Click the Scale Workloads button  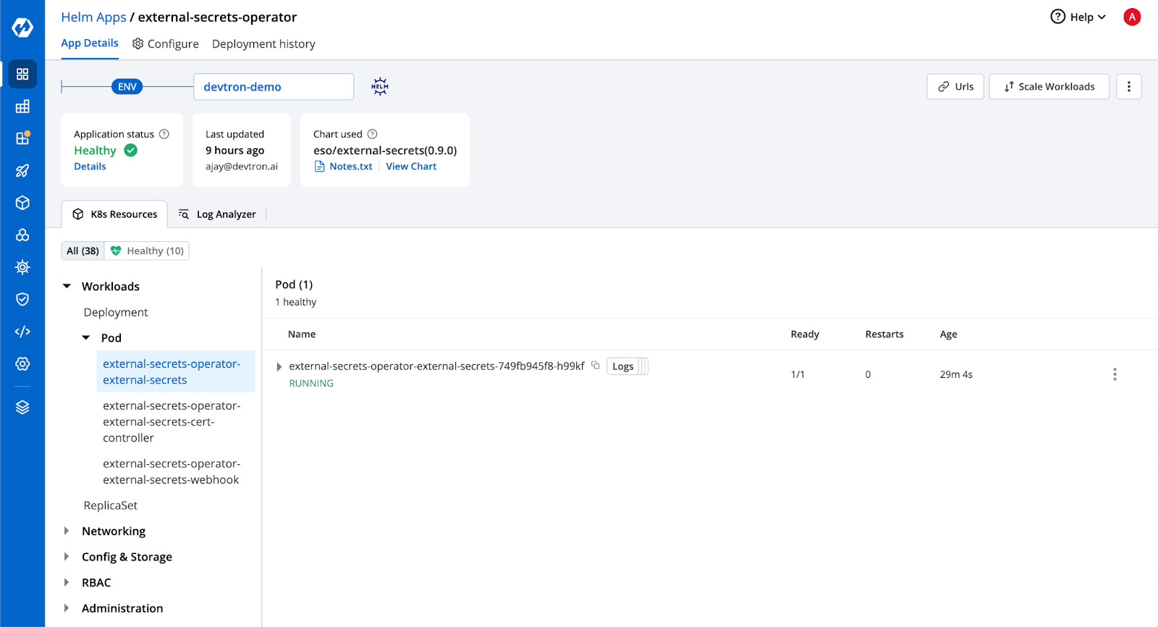point(1049,87)
